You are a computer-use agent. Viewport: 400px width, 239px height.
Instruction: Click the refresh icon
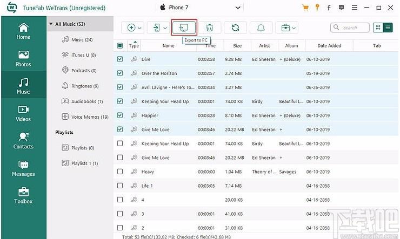[x=235, y=28]
